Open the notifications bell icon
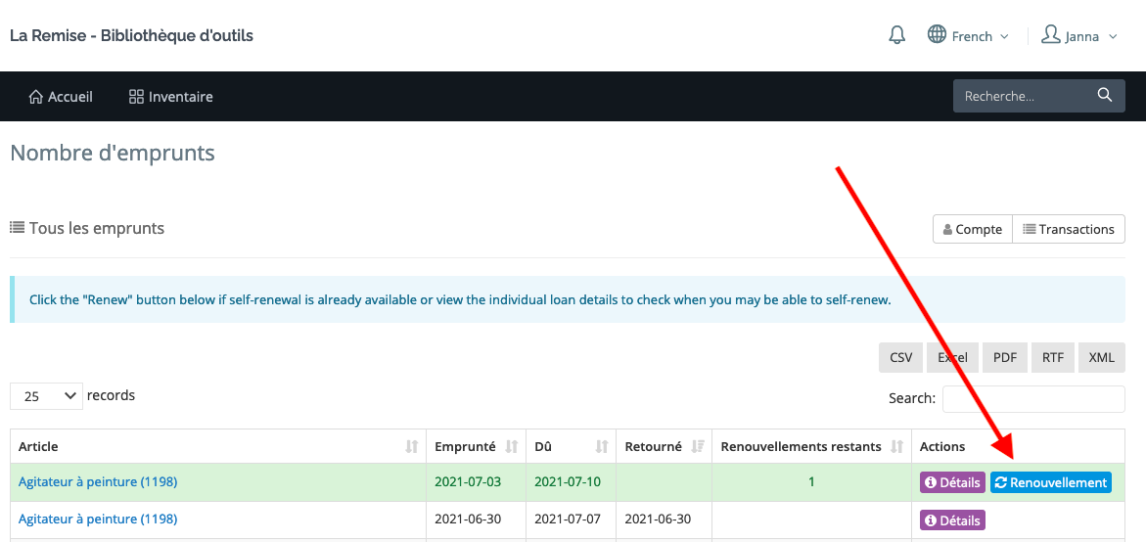Image resolution: width=1146 pixels, height=542 pixels. pyautogui.click(x=896, y=36)
